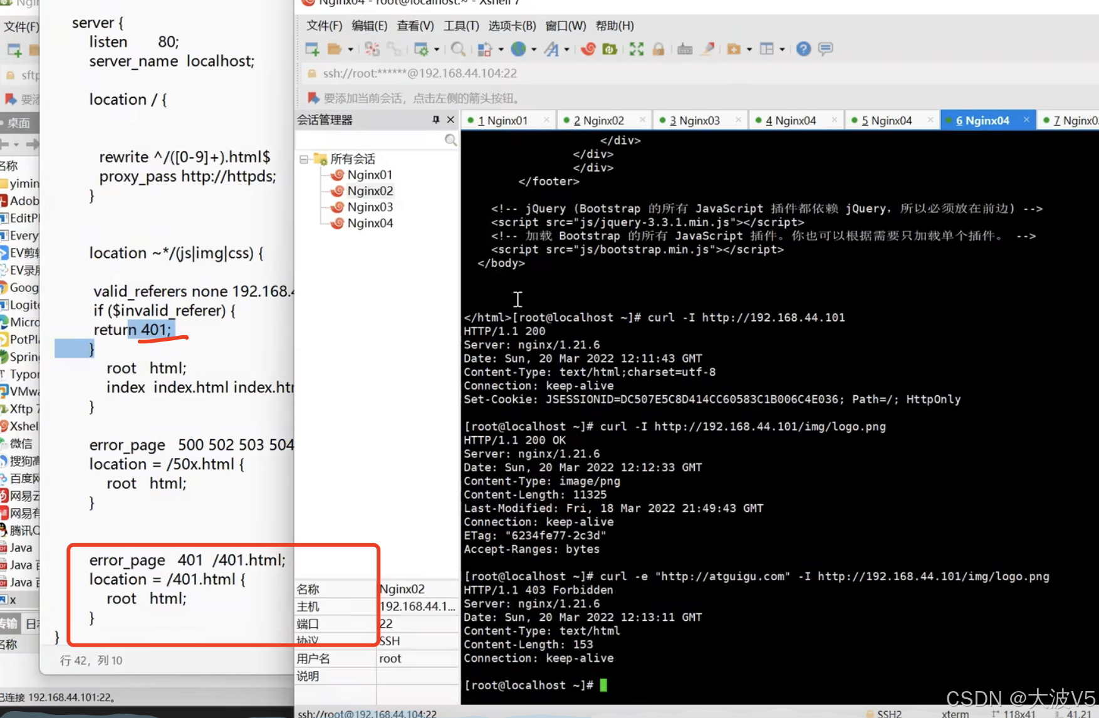Screen dimensions: 1099x718
Task: Expand the layout dropdown arrow
Action: click(x=782, y=49)
